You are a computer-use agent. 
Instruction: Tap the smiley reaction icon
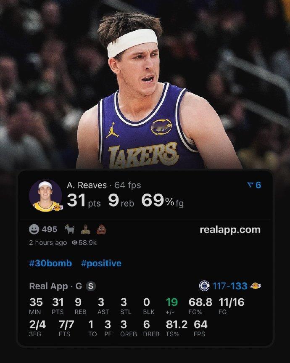pyautogui.click(x=34, y=229)
